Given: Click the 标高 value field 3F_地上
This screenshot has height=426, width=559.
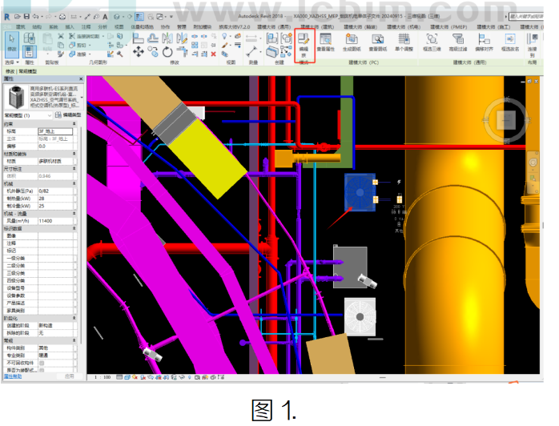Looking at the screenshot, I should pos(55,131).
